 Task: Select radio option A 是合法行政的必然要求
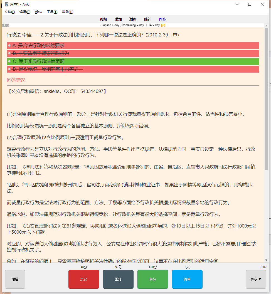coord(9,45)
